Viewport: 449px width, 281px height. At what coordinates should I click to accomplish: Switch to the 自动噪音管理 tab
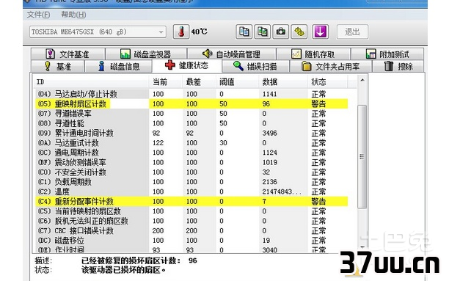(231, 54)
